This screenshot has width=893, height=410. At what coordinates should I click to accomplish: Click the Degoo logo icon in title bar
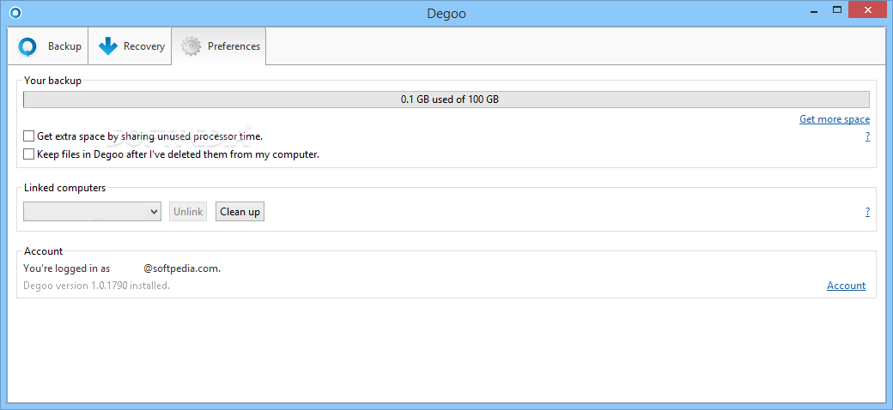click(x=16, y=13)
